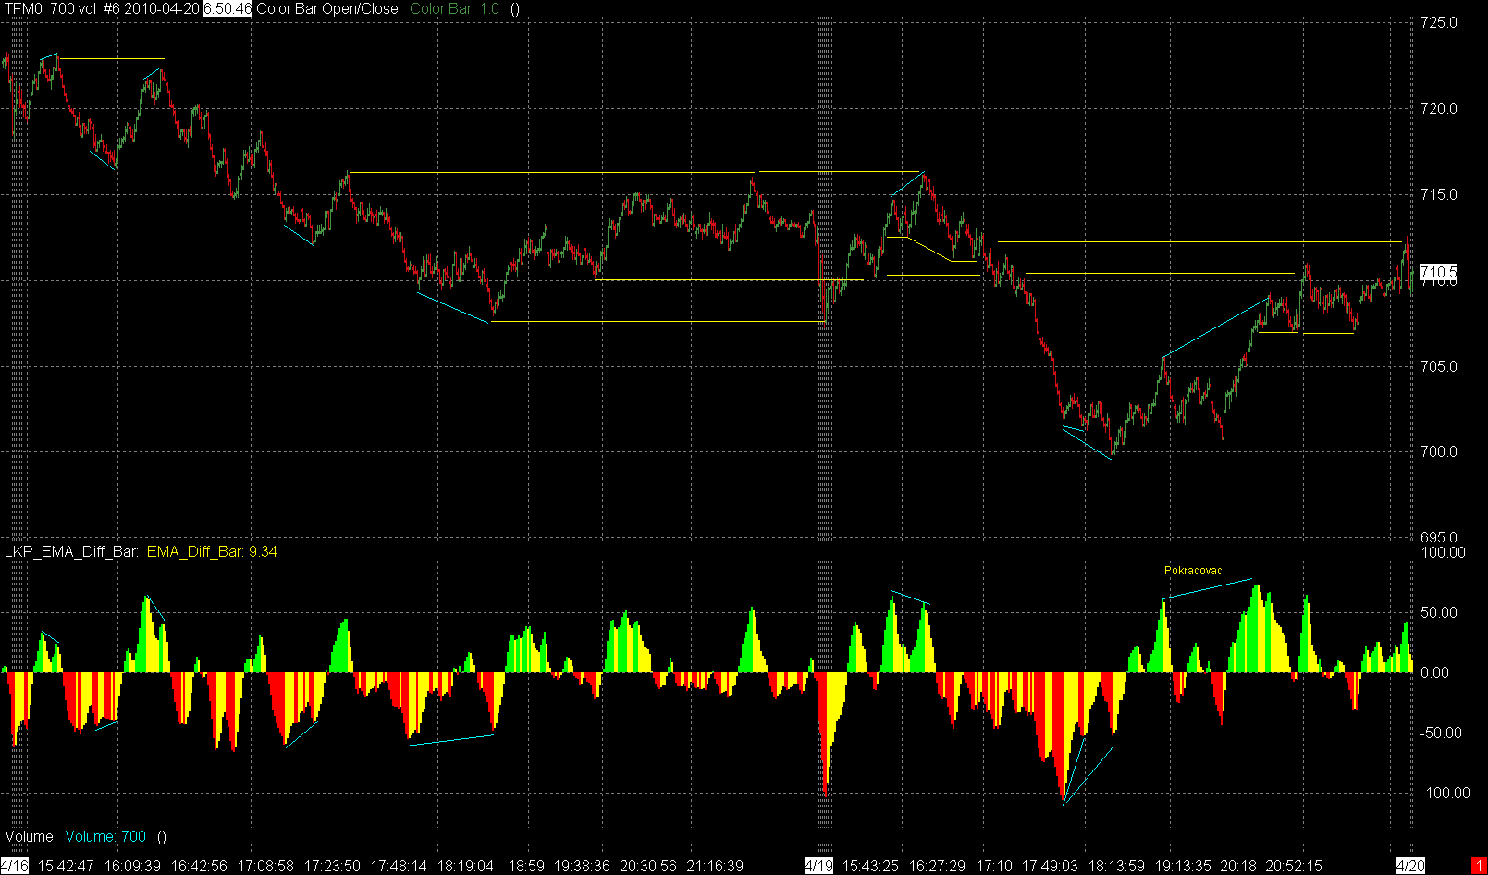Click the 17:23:50 time axis label
The height and width of the screenshot is (875, 1488).
click(x=332, y=867)
